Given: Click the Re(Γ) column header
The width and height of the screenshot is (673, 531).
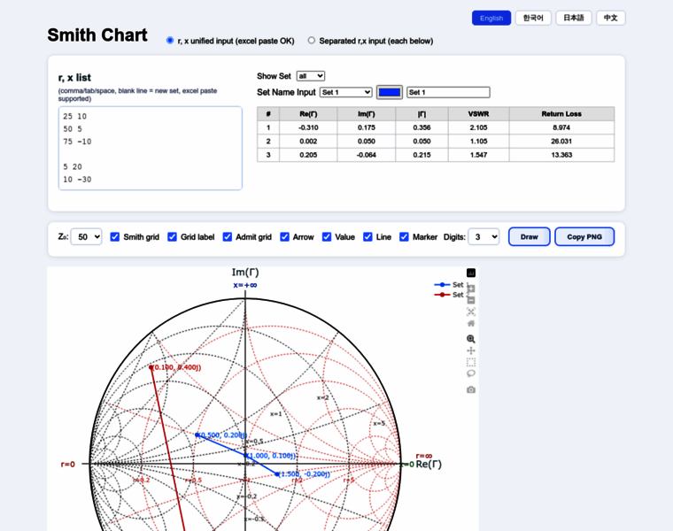Looking at the screenshot, I should (x=308, y=114).
